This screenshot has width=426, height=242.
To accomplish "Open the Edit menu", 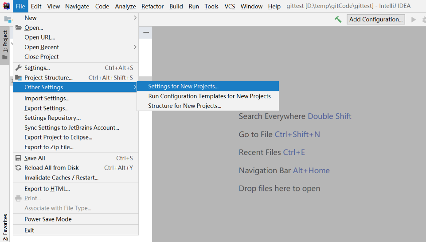I will click(x=36, y=6).
